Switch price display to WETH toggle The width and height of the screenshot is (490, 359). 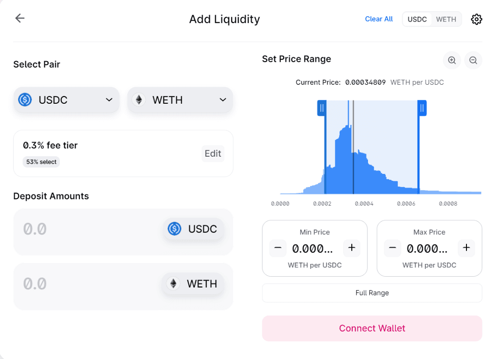446,20
